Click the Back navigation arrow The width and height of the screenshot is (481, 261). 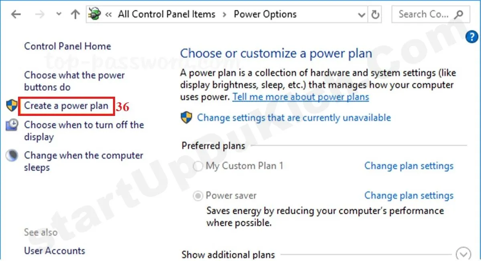[16, 15]
